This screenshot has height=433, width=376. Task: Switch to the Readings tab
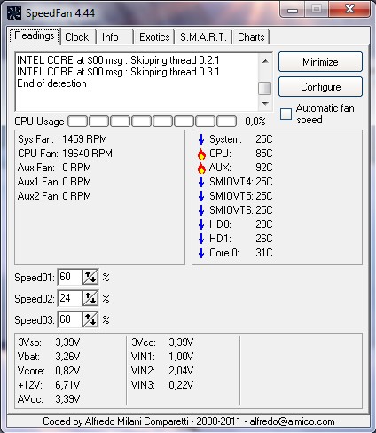click(35, 36)
